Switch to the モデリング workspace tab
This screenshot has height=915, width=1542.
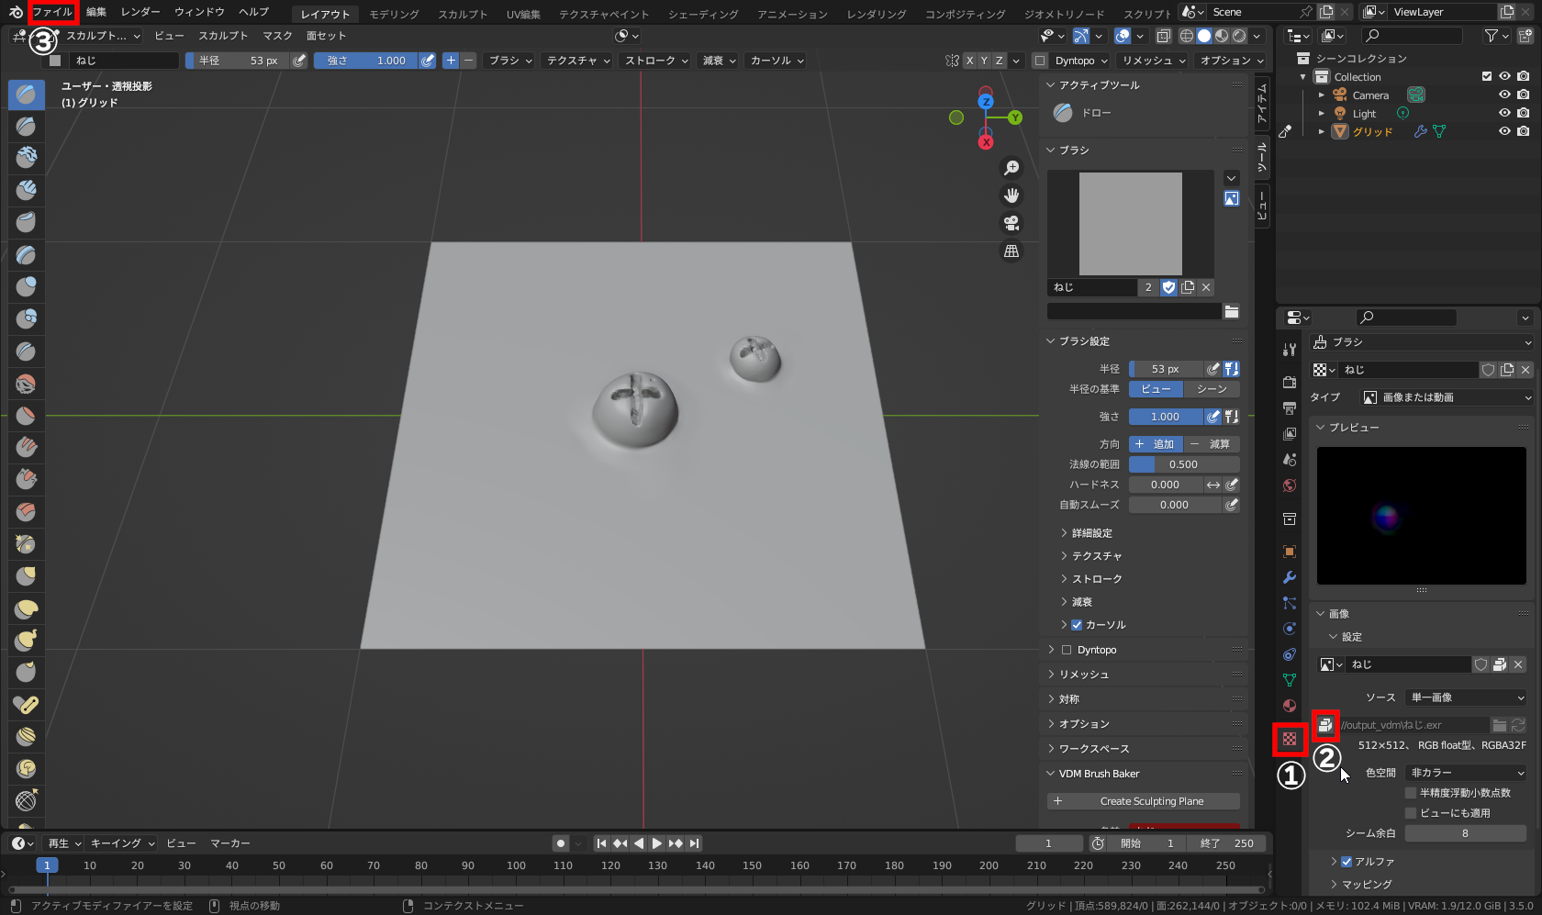click(x=394, y=14)
